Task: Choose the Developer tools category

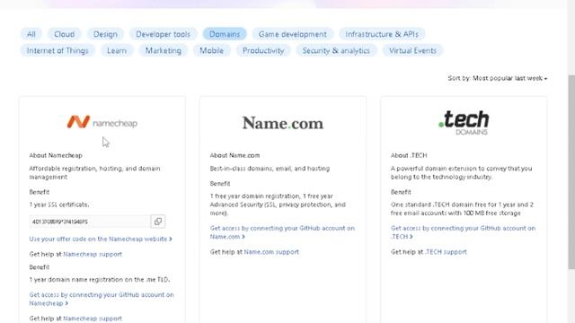Action: coord(164,34)
